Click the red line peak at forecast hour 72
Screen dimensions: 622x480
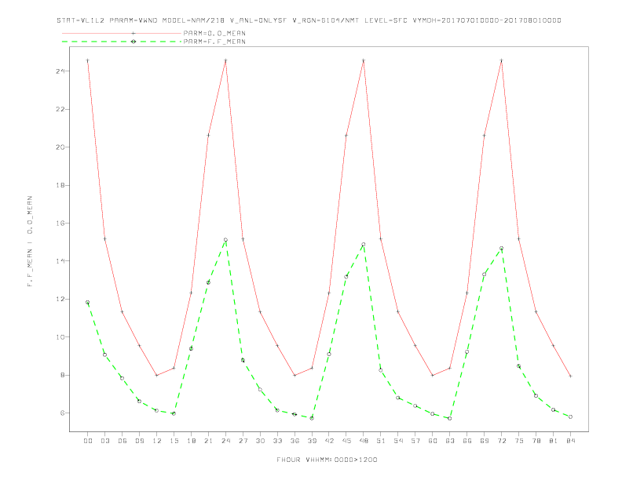[501, 60]
